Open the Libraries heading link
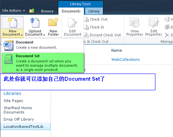Screen dimensions: 173x137 coord(12,93)
